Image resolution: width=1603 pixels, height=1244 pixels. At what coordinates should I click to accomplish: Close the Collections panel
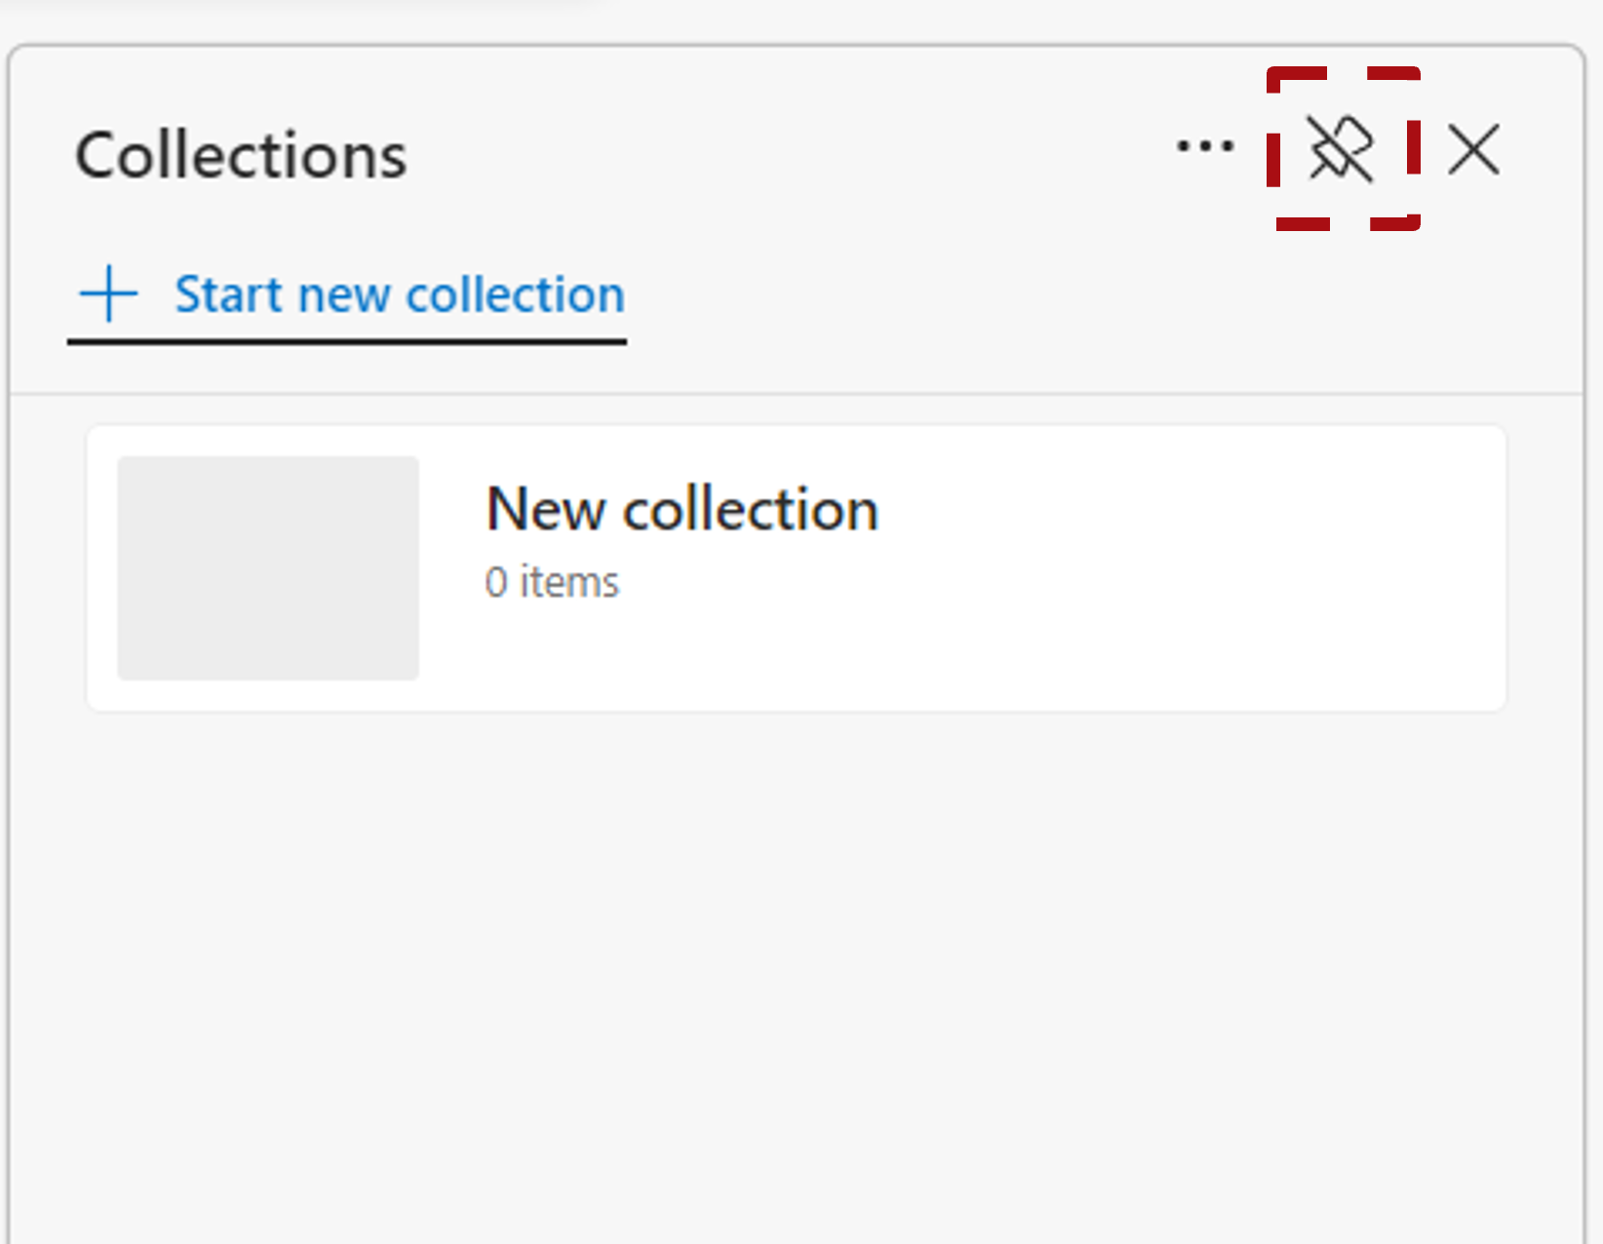tap(1473, 149)
